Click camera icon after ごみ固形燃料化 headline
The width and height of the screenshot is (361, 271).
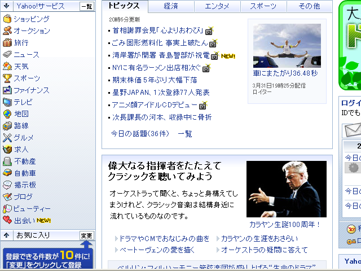point(213,43)
